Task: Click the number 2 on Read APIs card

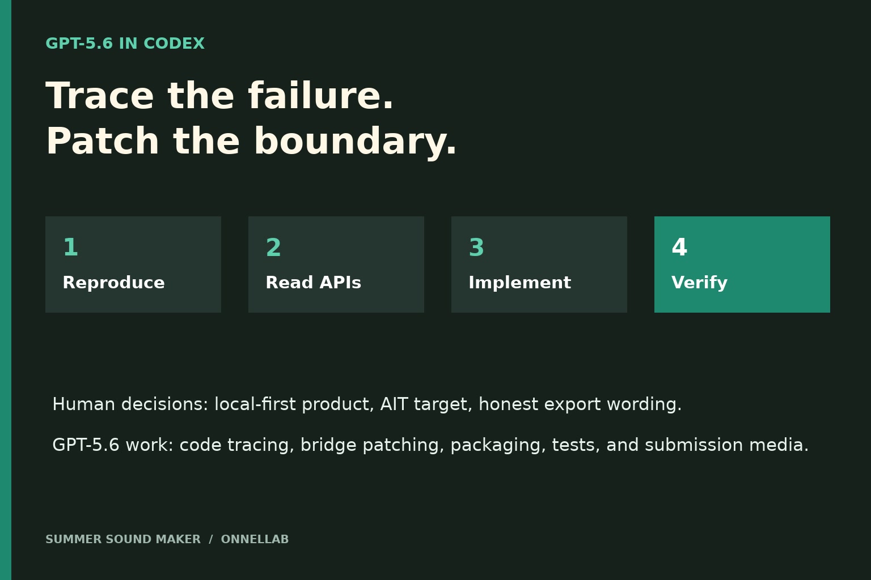Action: tap(273, 248)
